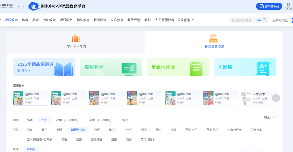
Task: Select 初中 (五·四学制) stage
Action: click(x=100, y=120)
